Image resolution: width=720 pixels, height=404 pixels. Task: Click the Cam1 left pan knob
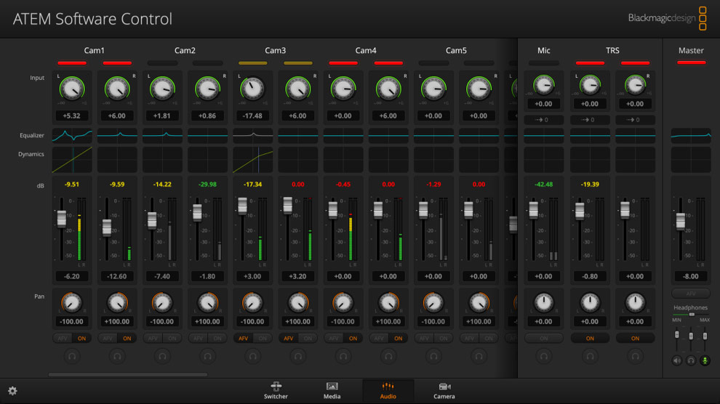coord(71,303)
